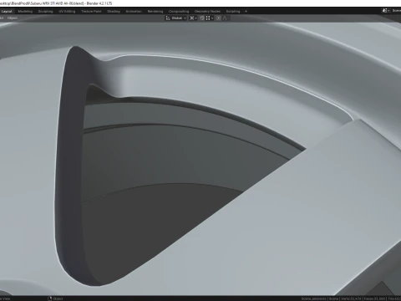Viewport: 401px width, 301px height.
Task: Open proportional editing falloff selector
Action: (x=225, y=18)
